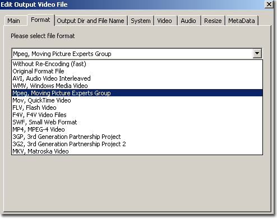Go to the Video tab
Screen dimensions: 277x219
click(165, 21)
